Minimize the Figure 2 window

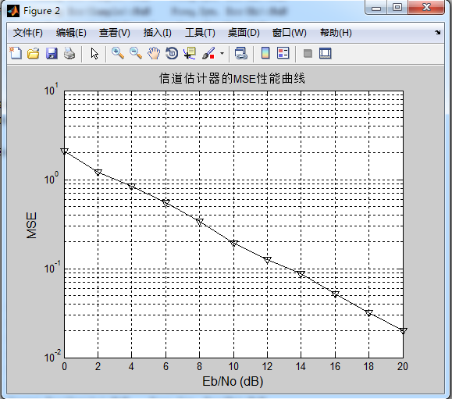pos(376,7)
